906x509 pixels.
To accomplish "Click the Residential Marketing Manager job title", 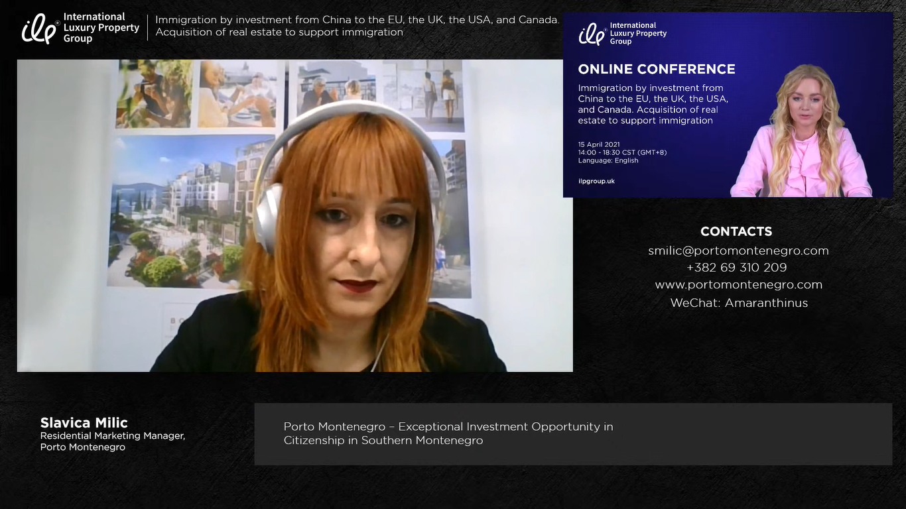I will tap(112, 436).
